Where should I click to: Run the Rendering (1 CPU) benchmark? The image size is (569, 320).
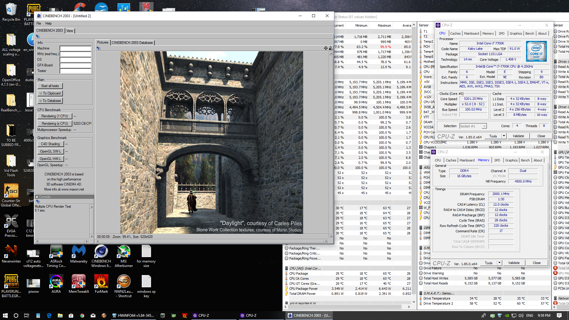(55, 116)
